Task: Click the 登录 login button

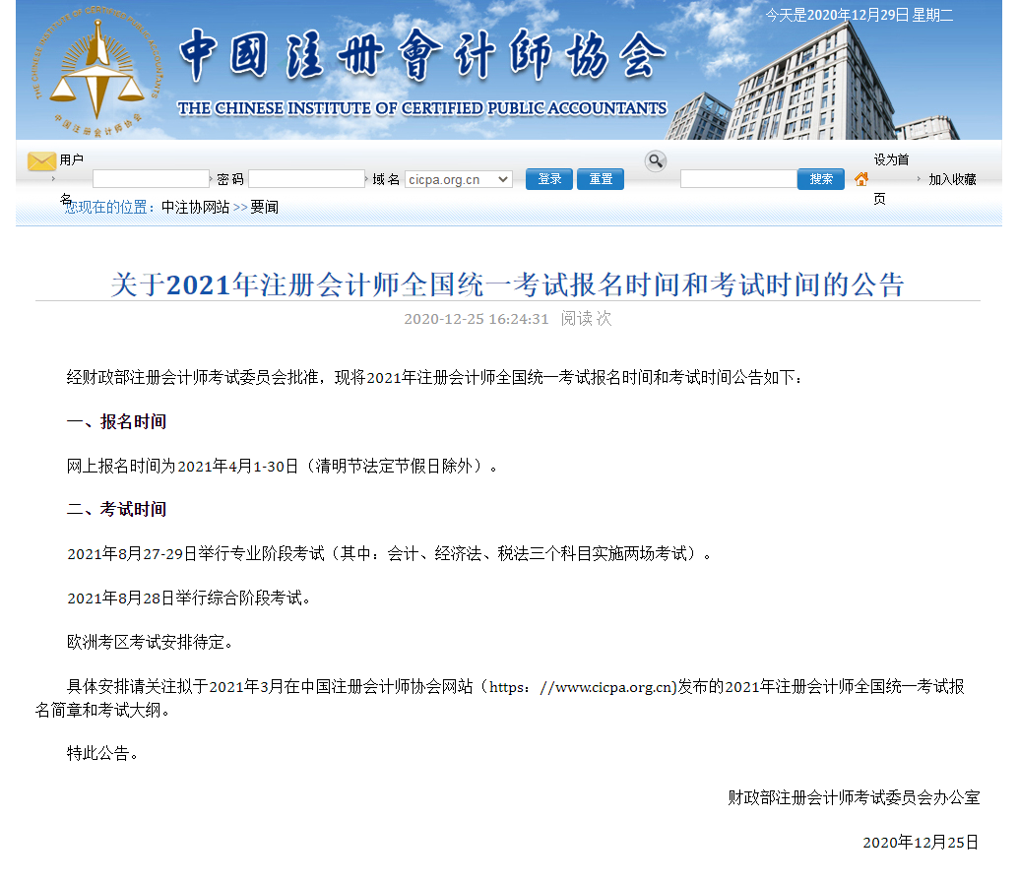Action: tap(548, 178)
